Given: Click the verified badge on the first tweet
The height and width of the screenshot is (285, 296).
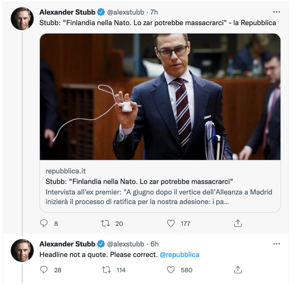Looking at the screenshot, I should [x=101, y=12].
